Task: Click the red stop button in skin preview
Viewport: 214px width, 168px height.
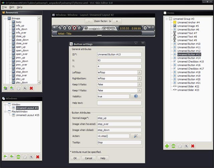Action: [75, 28]
